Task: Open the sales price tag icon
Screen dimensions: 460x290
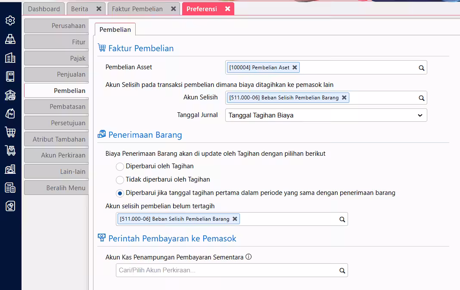Action: [x=10, y=114]
